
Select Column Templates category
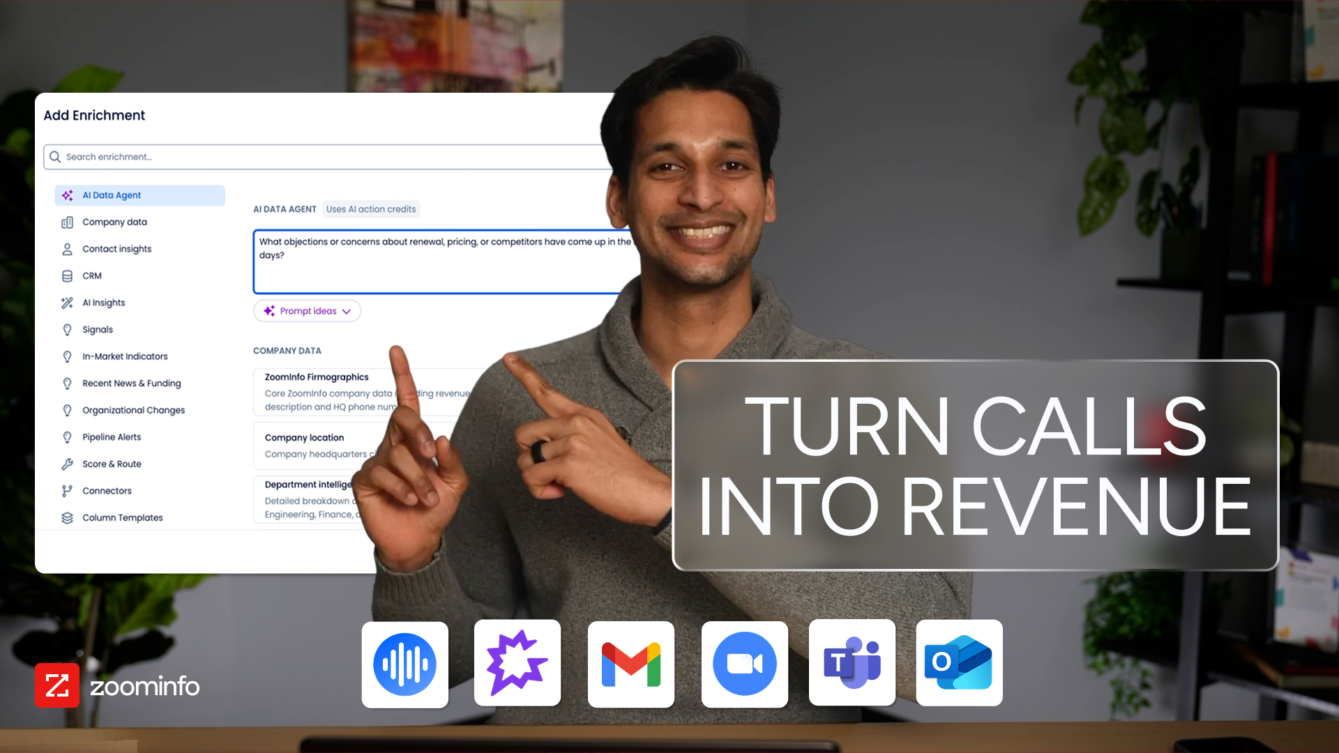click(122, 518)
